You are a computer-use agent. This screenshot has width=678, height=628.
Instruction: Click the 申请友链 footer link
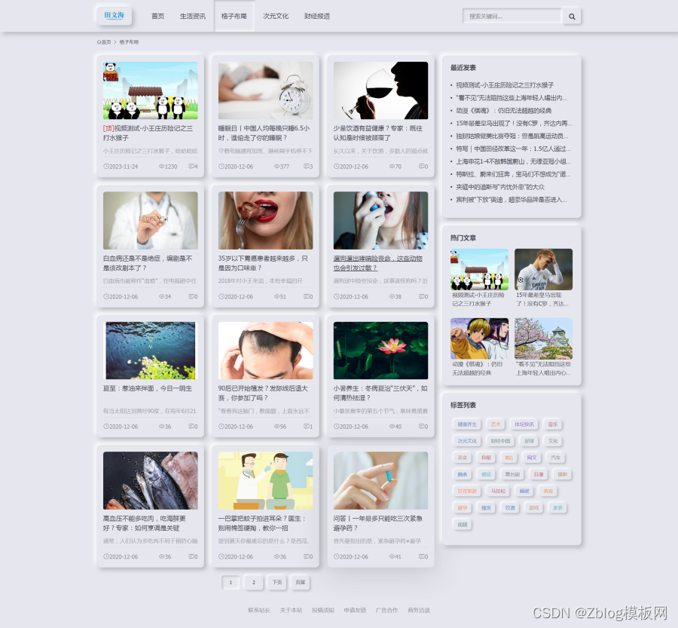coord(355,610)
